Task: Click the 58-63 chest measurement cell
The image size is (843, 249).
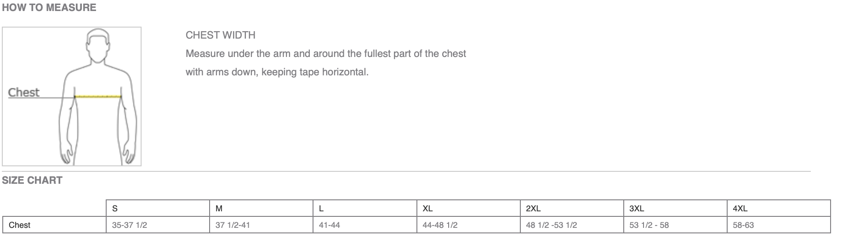Action: 743,225
